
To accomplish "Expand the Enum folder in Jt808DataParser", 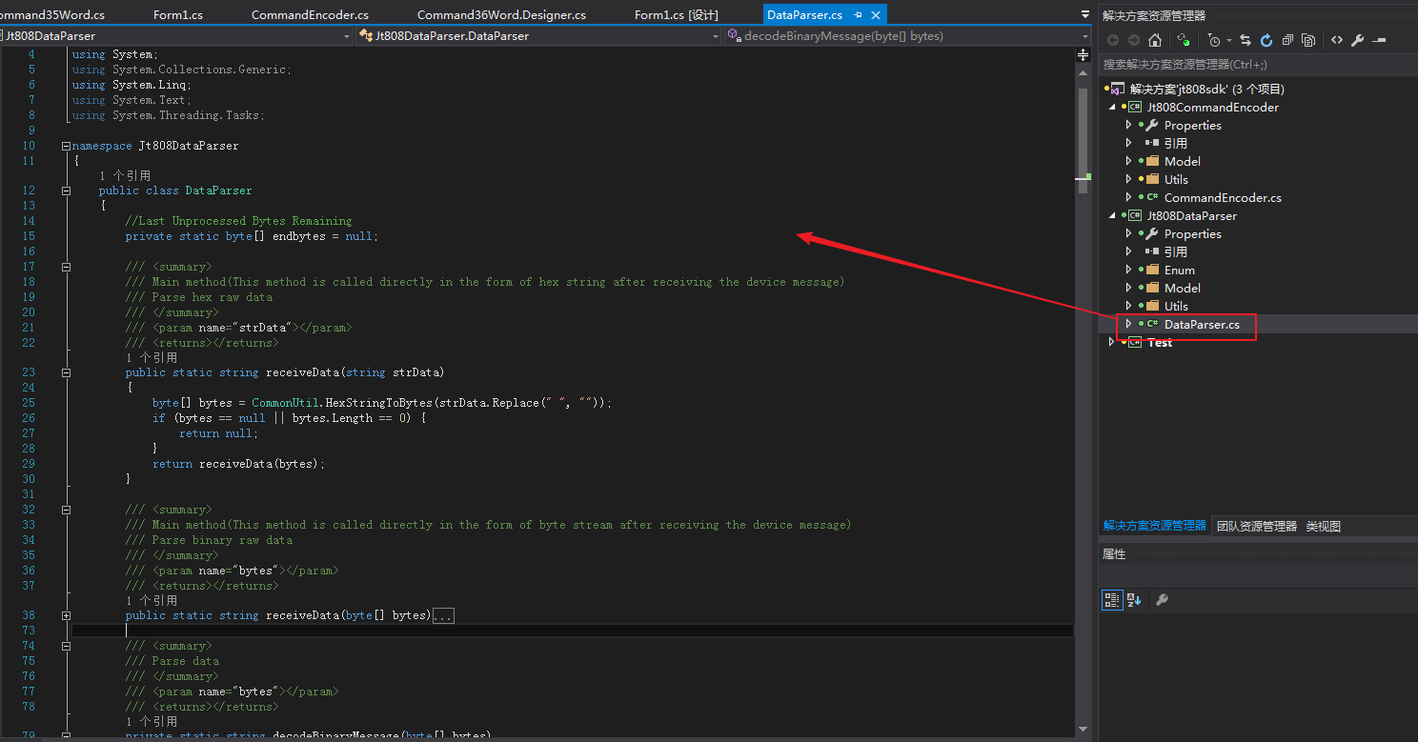I will [x=1128, y=271].
